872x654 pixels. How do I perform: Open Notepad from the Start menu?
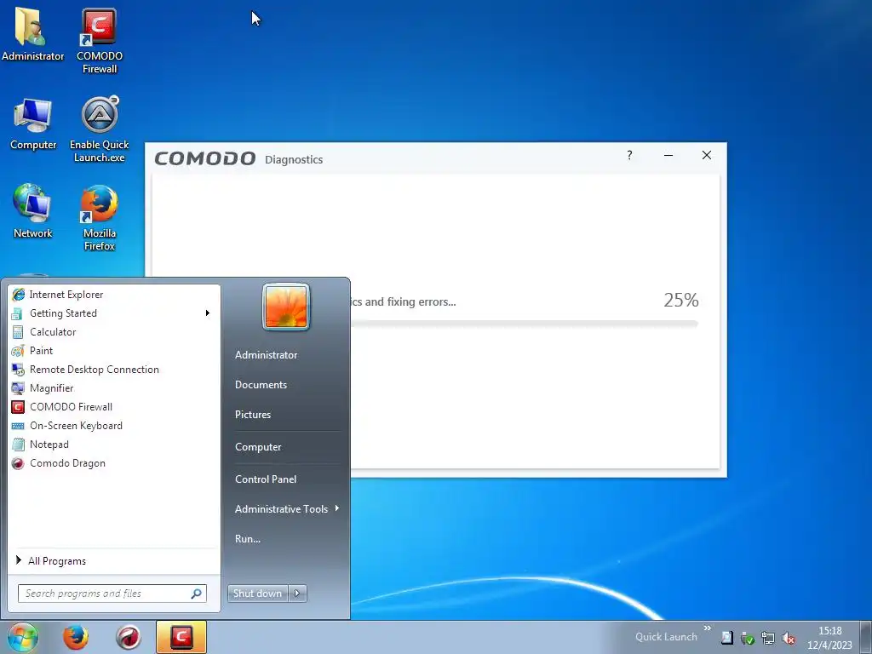click(114, 445)
